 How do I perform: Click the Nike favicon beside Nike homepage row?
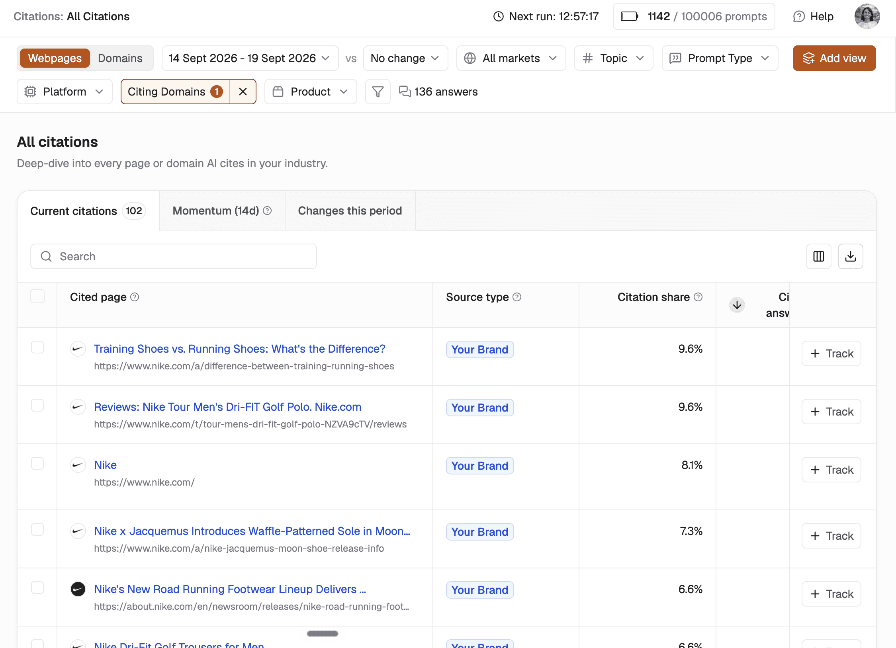[x=78, y=465]
